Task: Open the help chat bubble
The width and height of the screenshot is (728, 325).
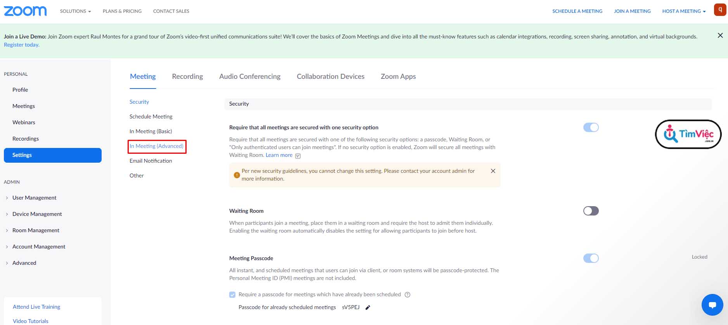Action: 712,305
